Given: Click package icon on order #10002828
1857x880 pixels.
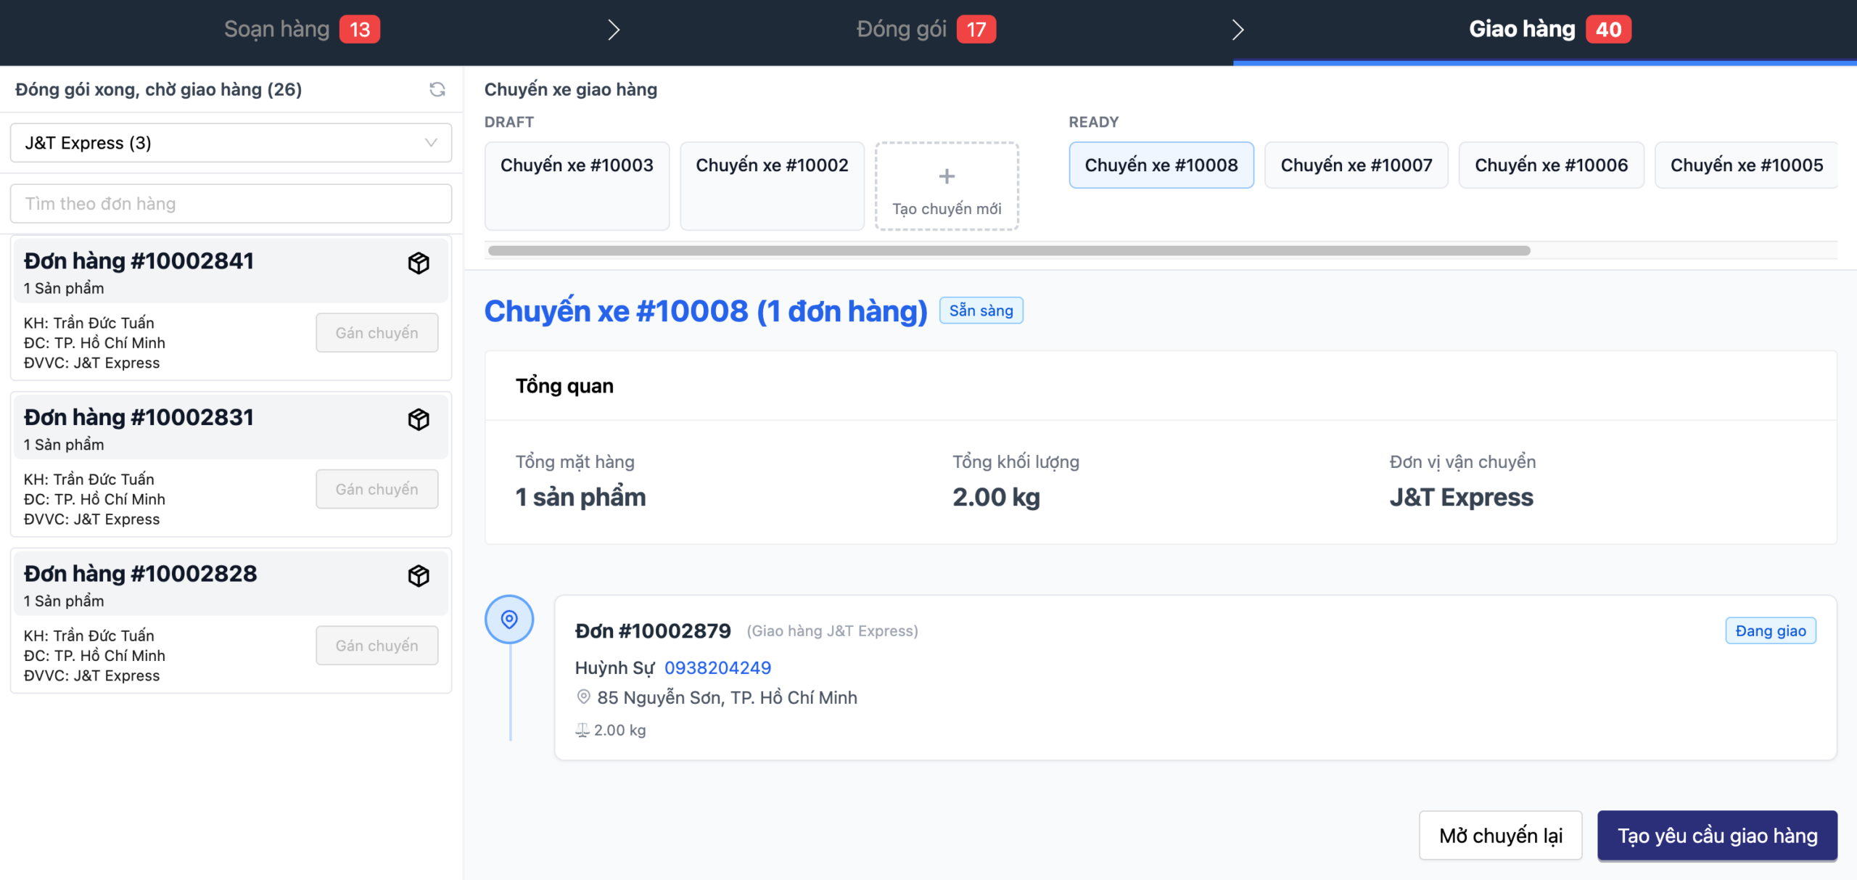Looking at the screenshot, I should click(x=419, y=576).
